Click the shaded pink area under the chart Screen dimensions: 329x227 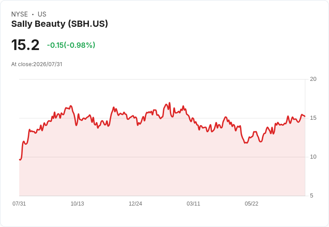(162, 168)
